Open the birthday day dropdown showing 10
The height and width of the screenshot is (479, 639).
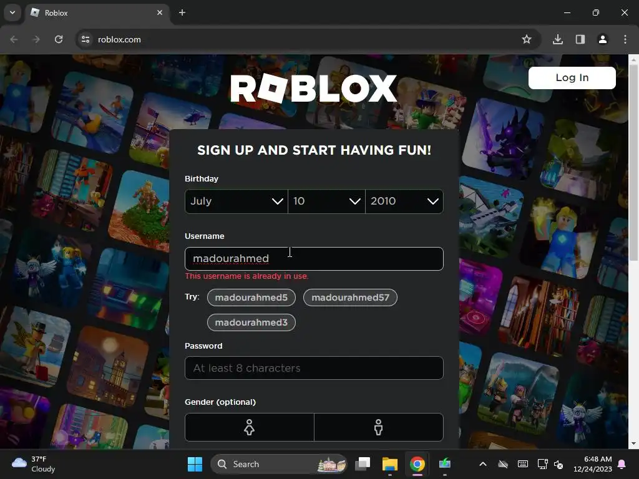(326, 201)
